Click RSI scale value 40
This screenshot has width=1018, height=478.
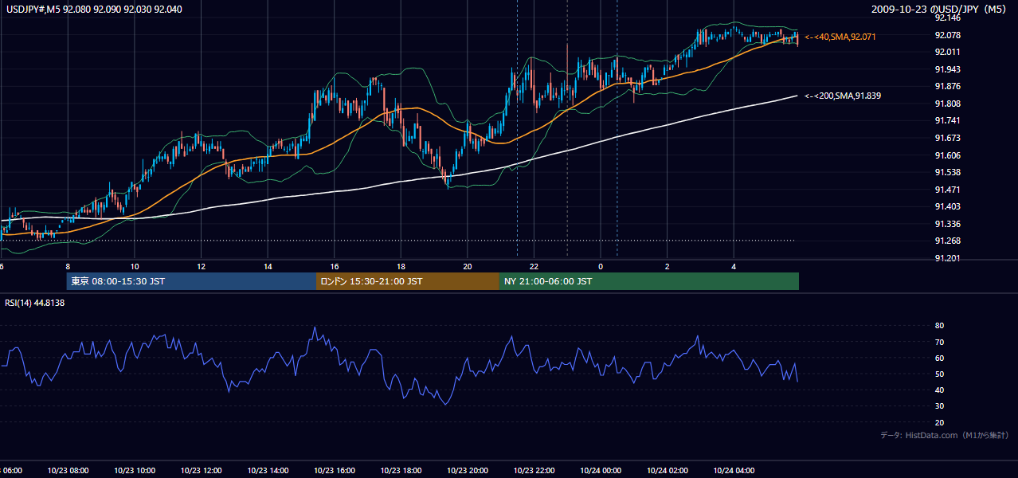(x=939, y=390)
